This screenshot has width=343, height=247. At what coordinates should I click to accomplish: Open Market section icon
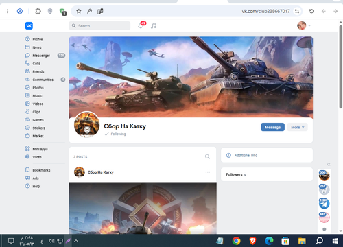[x=27, y=136]
